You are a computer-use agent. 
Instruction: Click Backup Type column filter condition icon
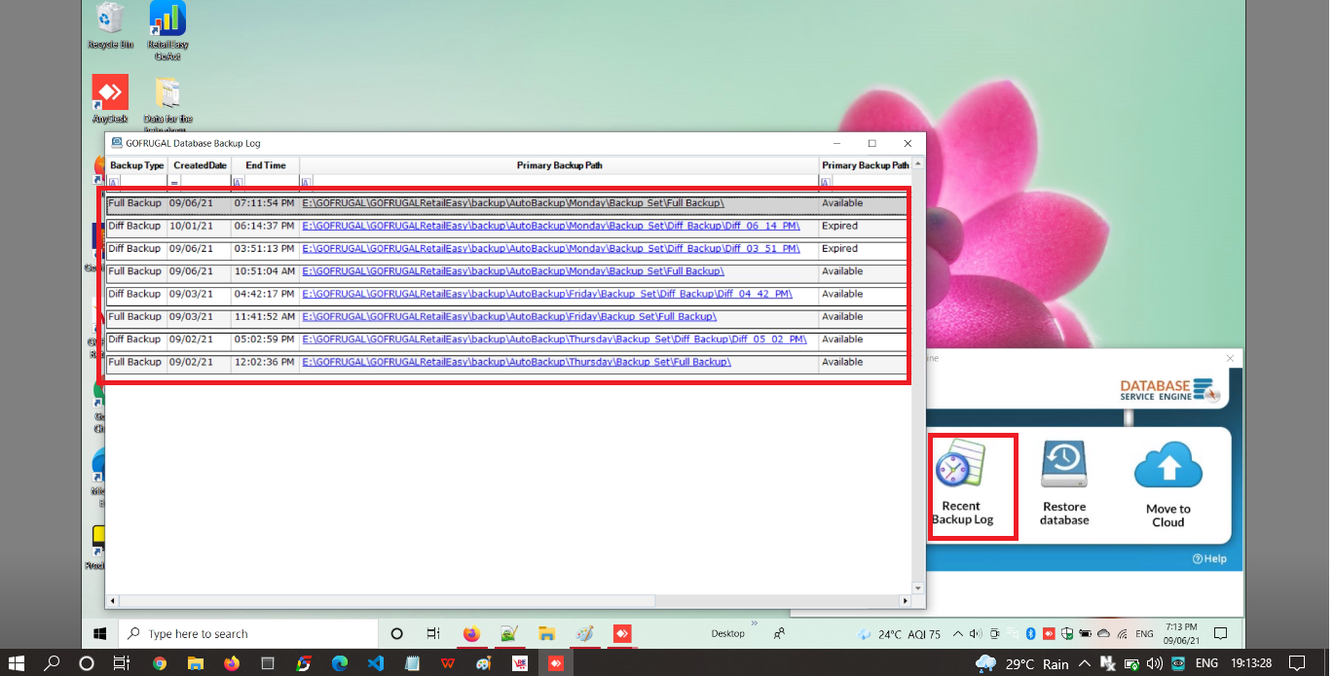112,181
